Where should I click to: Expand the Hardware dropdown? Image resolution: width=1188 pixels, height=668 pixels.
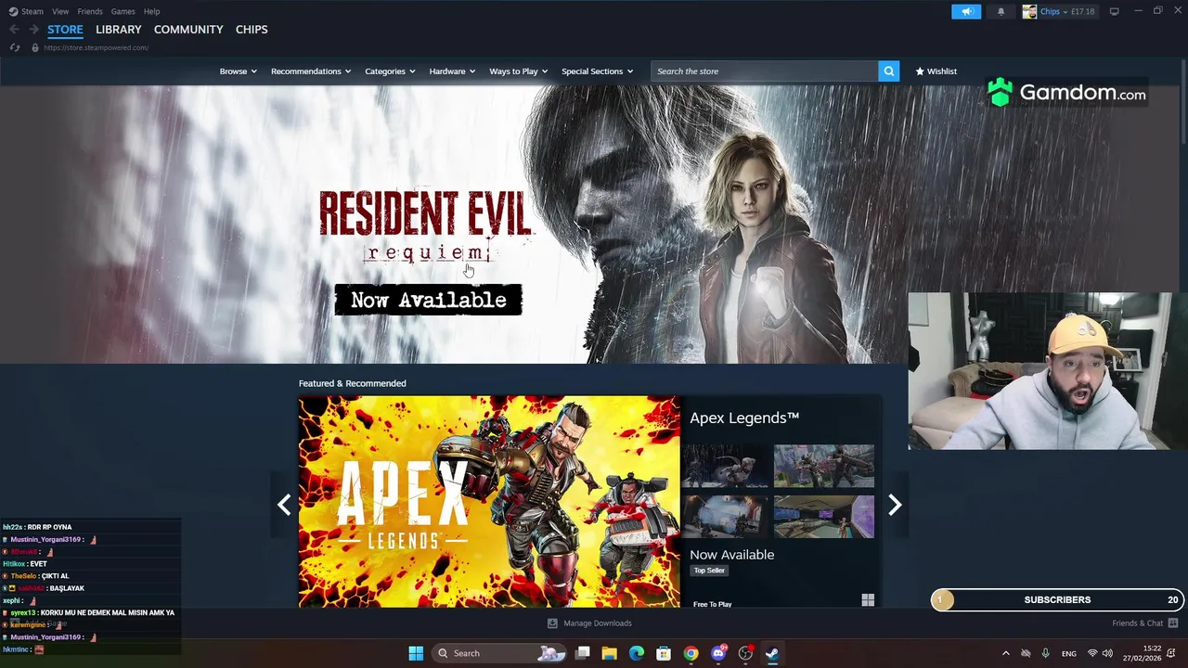(x=452, y=71)
